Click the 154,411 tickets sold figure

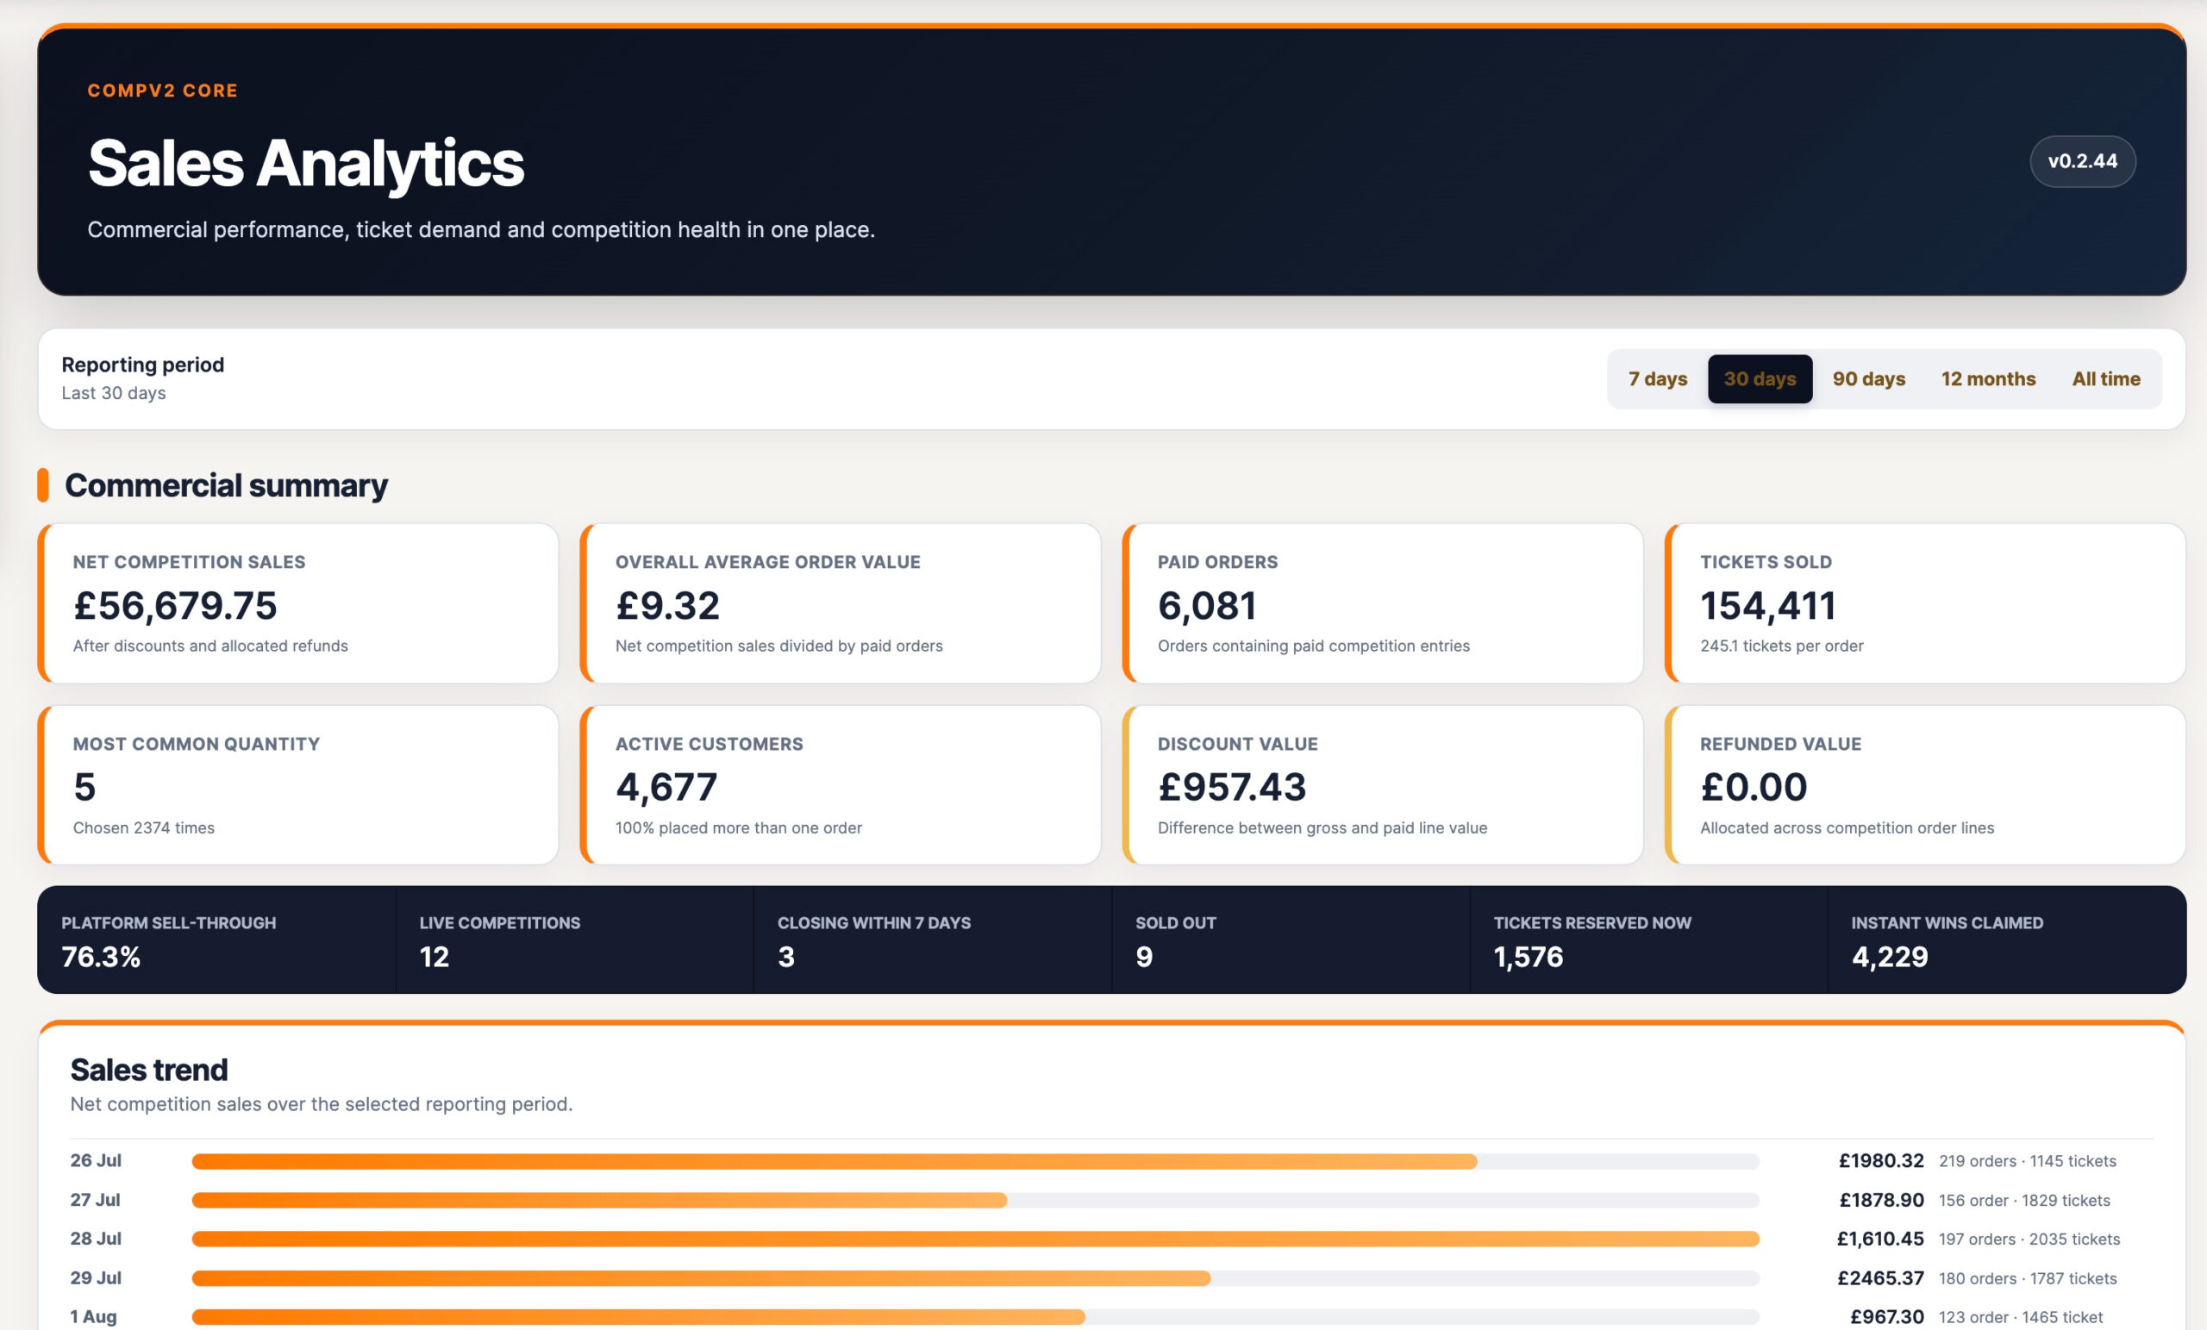click(1768, 605)
